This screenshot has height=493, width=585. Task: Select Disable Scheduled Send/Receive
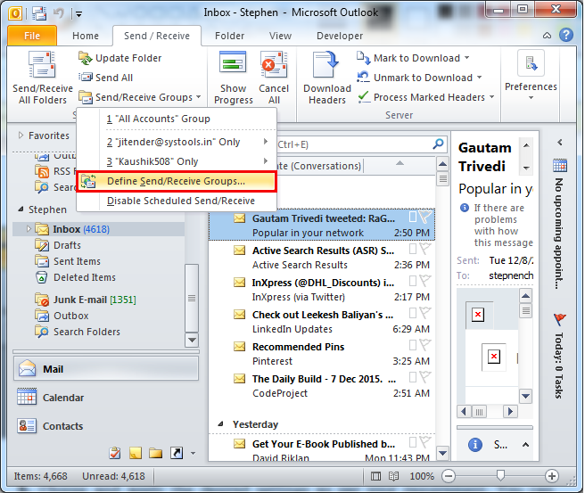[x=177, y=201]
